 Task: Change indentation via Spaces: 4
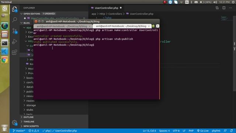click(x=164, y=131)
